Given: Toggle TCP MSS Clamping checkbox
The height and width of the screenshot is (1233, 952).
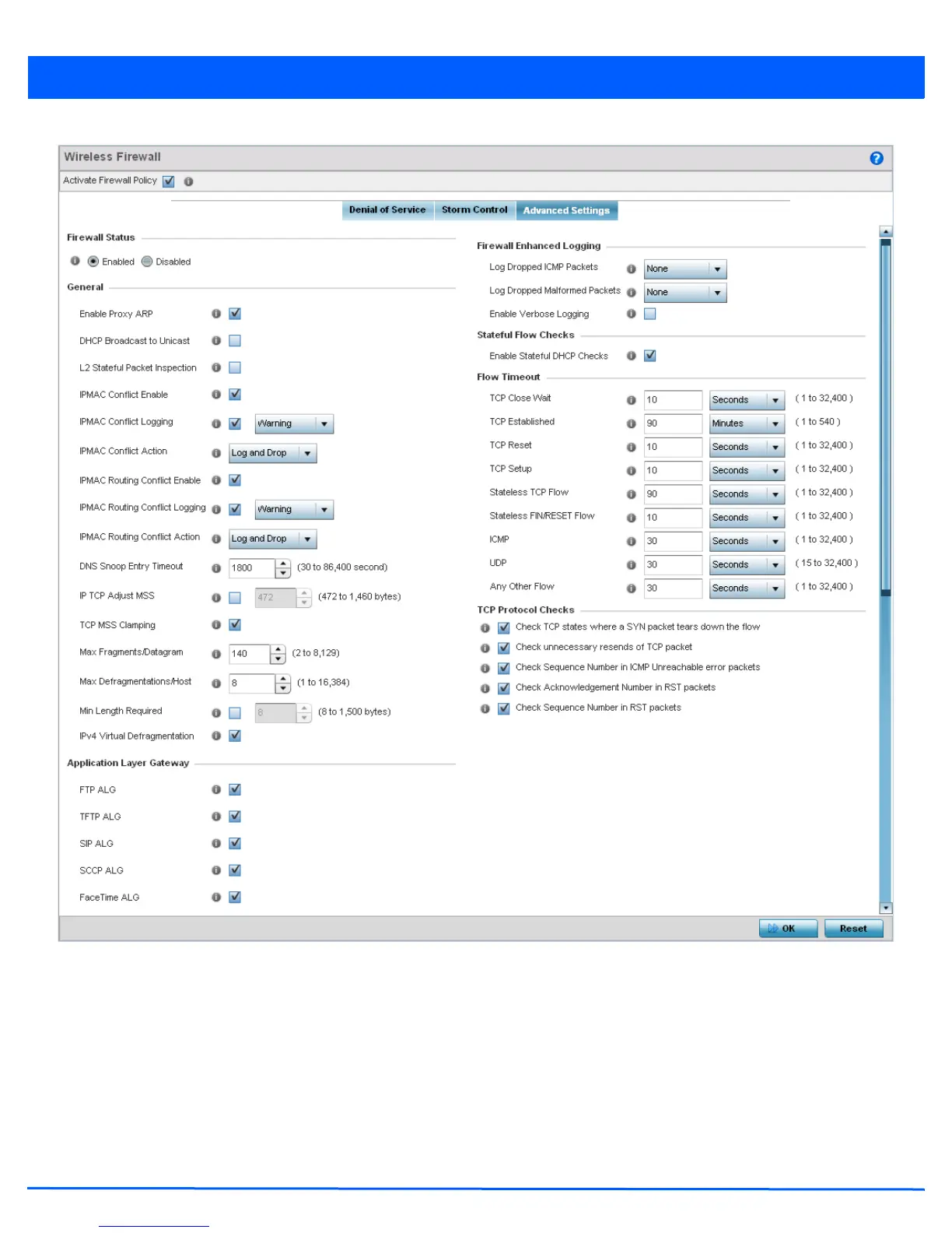Looking at the screenshot, I should (235, 625).
